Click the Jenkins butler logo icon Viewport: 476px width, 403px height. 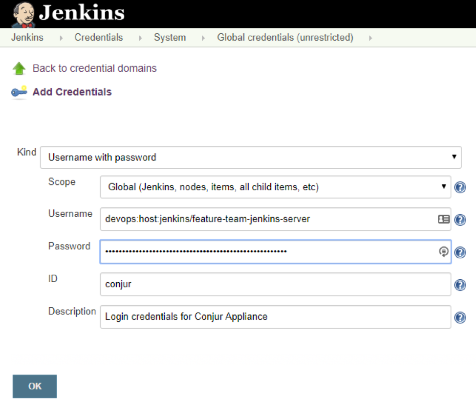[x=23, y=15]
